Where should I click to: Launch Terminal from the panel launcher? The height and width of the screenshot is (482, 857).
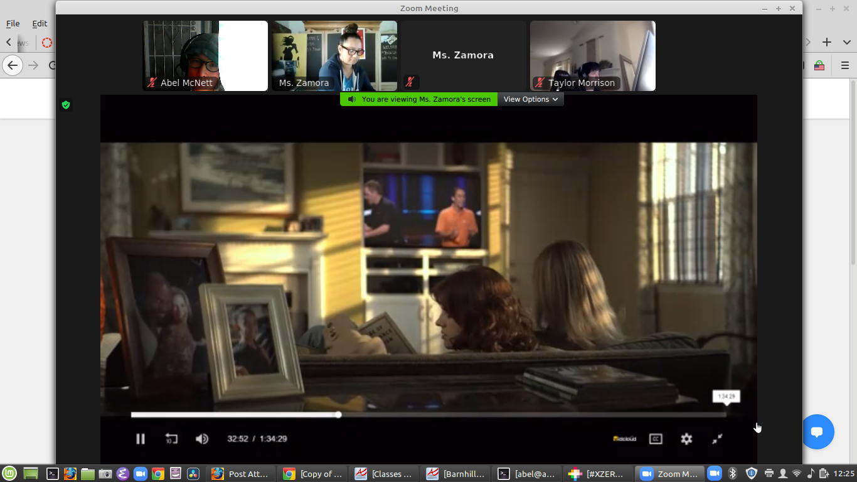click(x=53, y=474)
